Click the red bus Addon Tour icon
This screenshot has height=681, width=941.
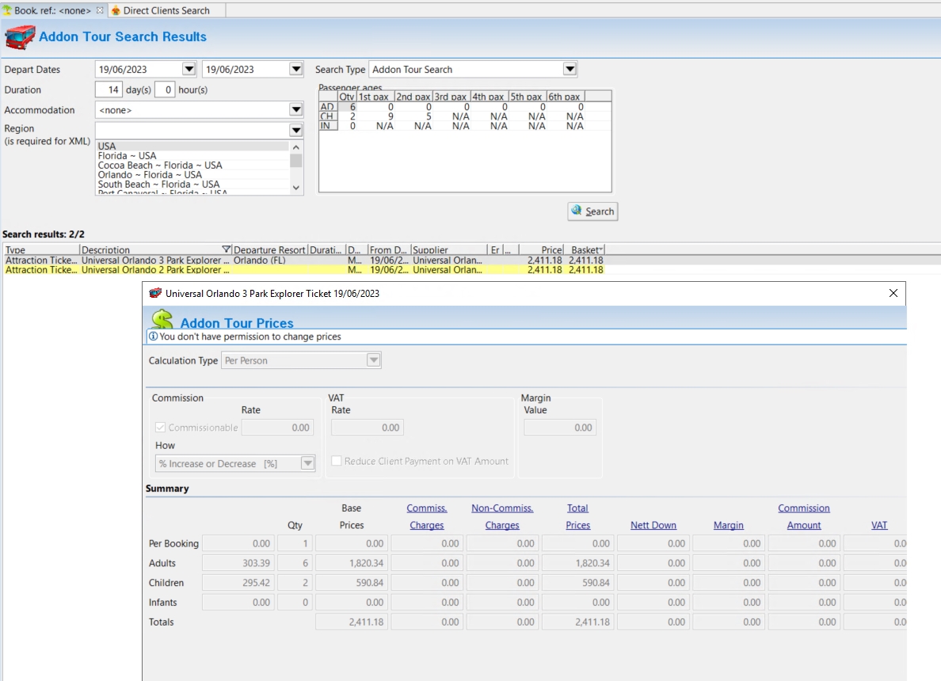[20, 37]
